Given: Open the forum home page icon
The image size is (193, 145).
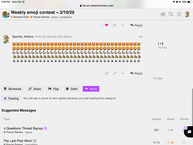Looking at the screenshot, I should [163, 14].
